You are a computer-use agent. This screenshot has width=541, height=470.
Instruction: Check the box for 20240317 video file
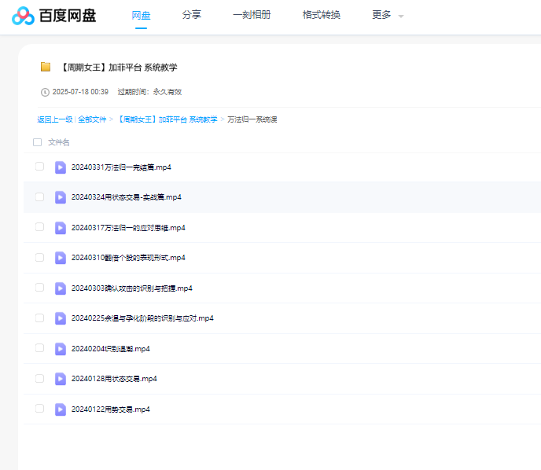click(x=39, y=227)
